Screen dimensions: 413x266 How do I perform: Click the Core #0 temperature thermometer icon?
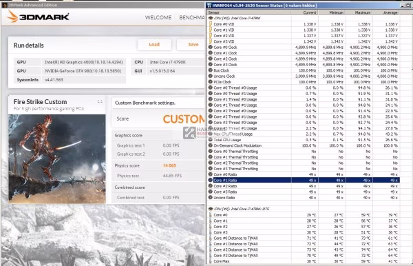211,215
